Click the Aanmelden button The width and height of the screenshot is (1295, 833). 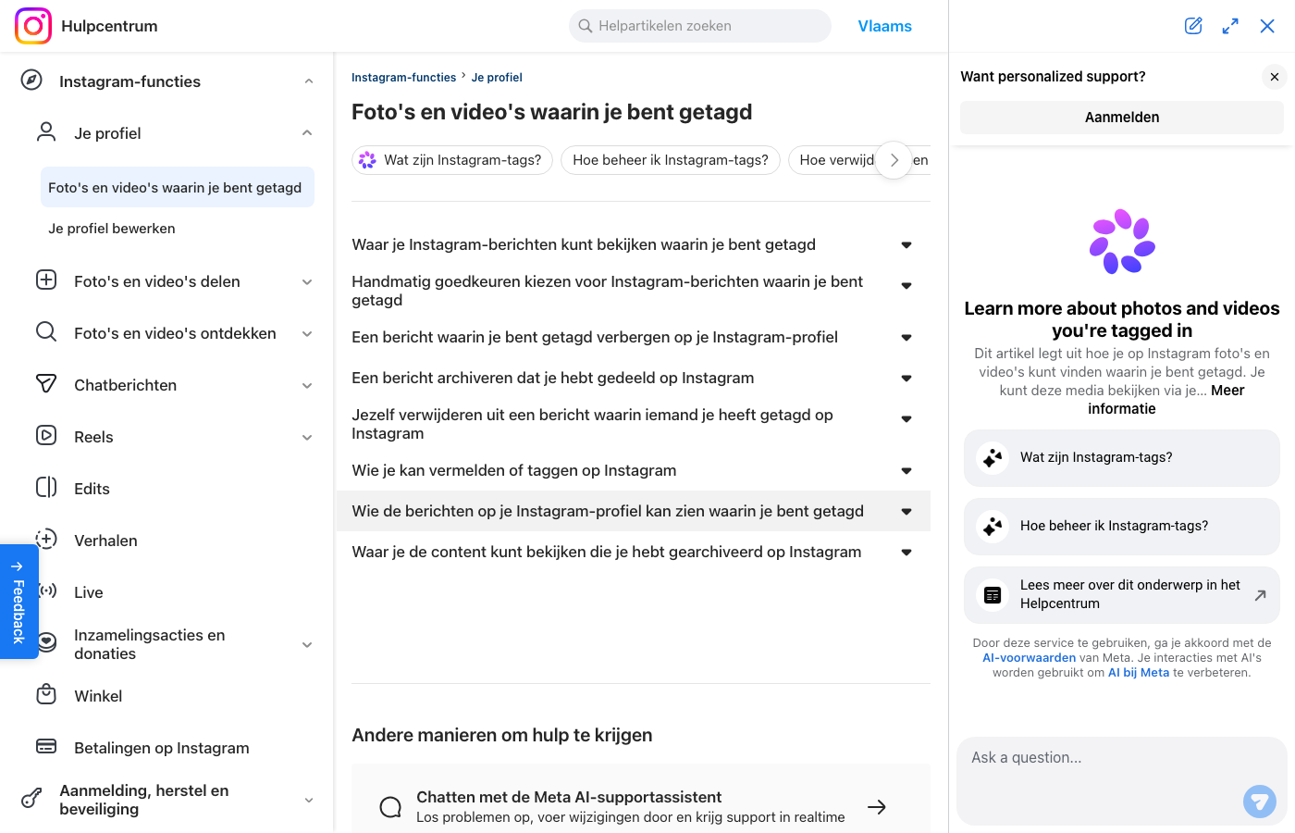click(x=1122, y=118)
